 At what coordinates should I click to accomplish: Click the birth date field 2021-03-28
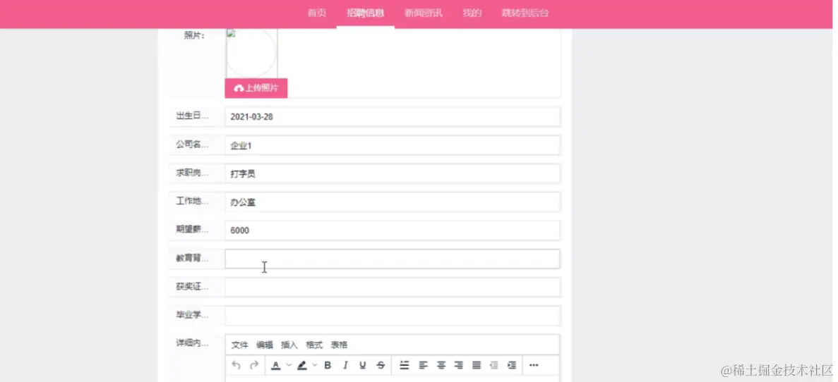pos(393,117)
